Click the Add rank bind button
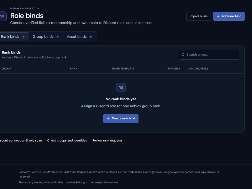This screenshot has width=252, height=189. point(229,16)
